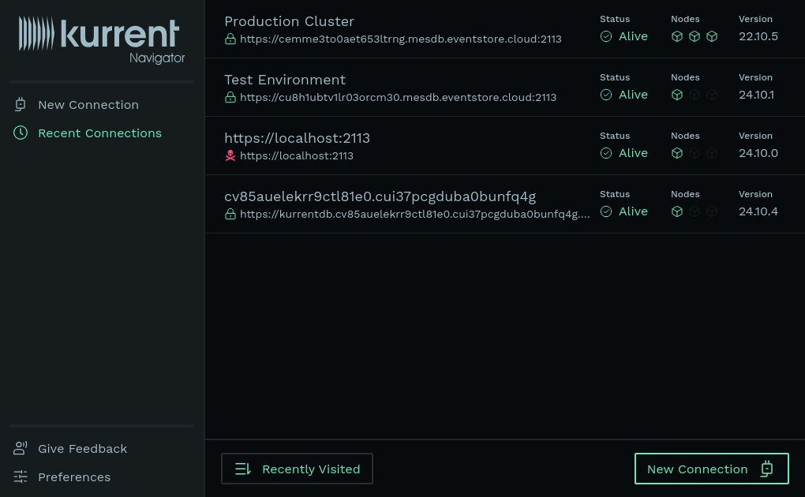805x497 pixels.
Task: Click the plug icon beside New Connection in sidebar
Action: tap(20, 105)
